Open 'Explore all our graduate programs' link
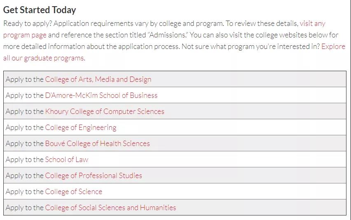The height and width of the screenshot is (220, 351). [x=44, y=58]
